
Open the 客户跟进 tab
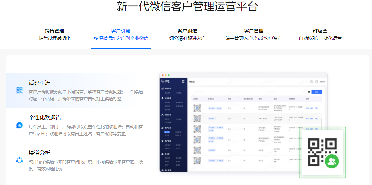[187, 34]
